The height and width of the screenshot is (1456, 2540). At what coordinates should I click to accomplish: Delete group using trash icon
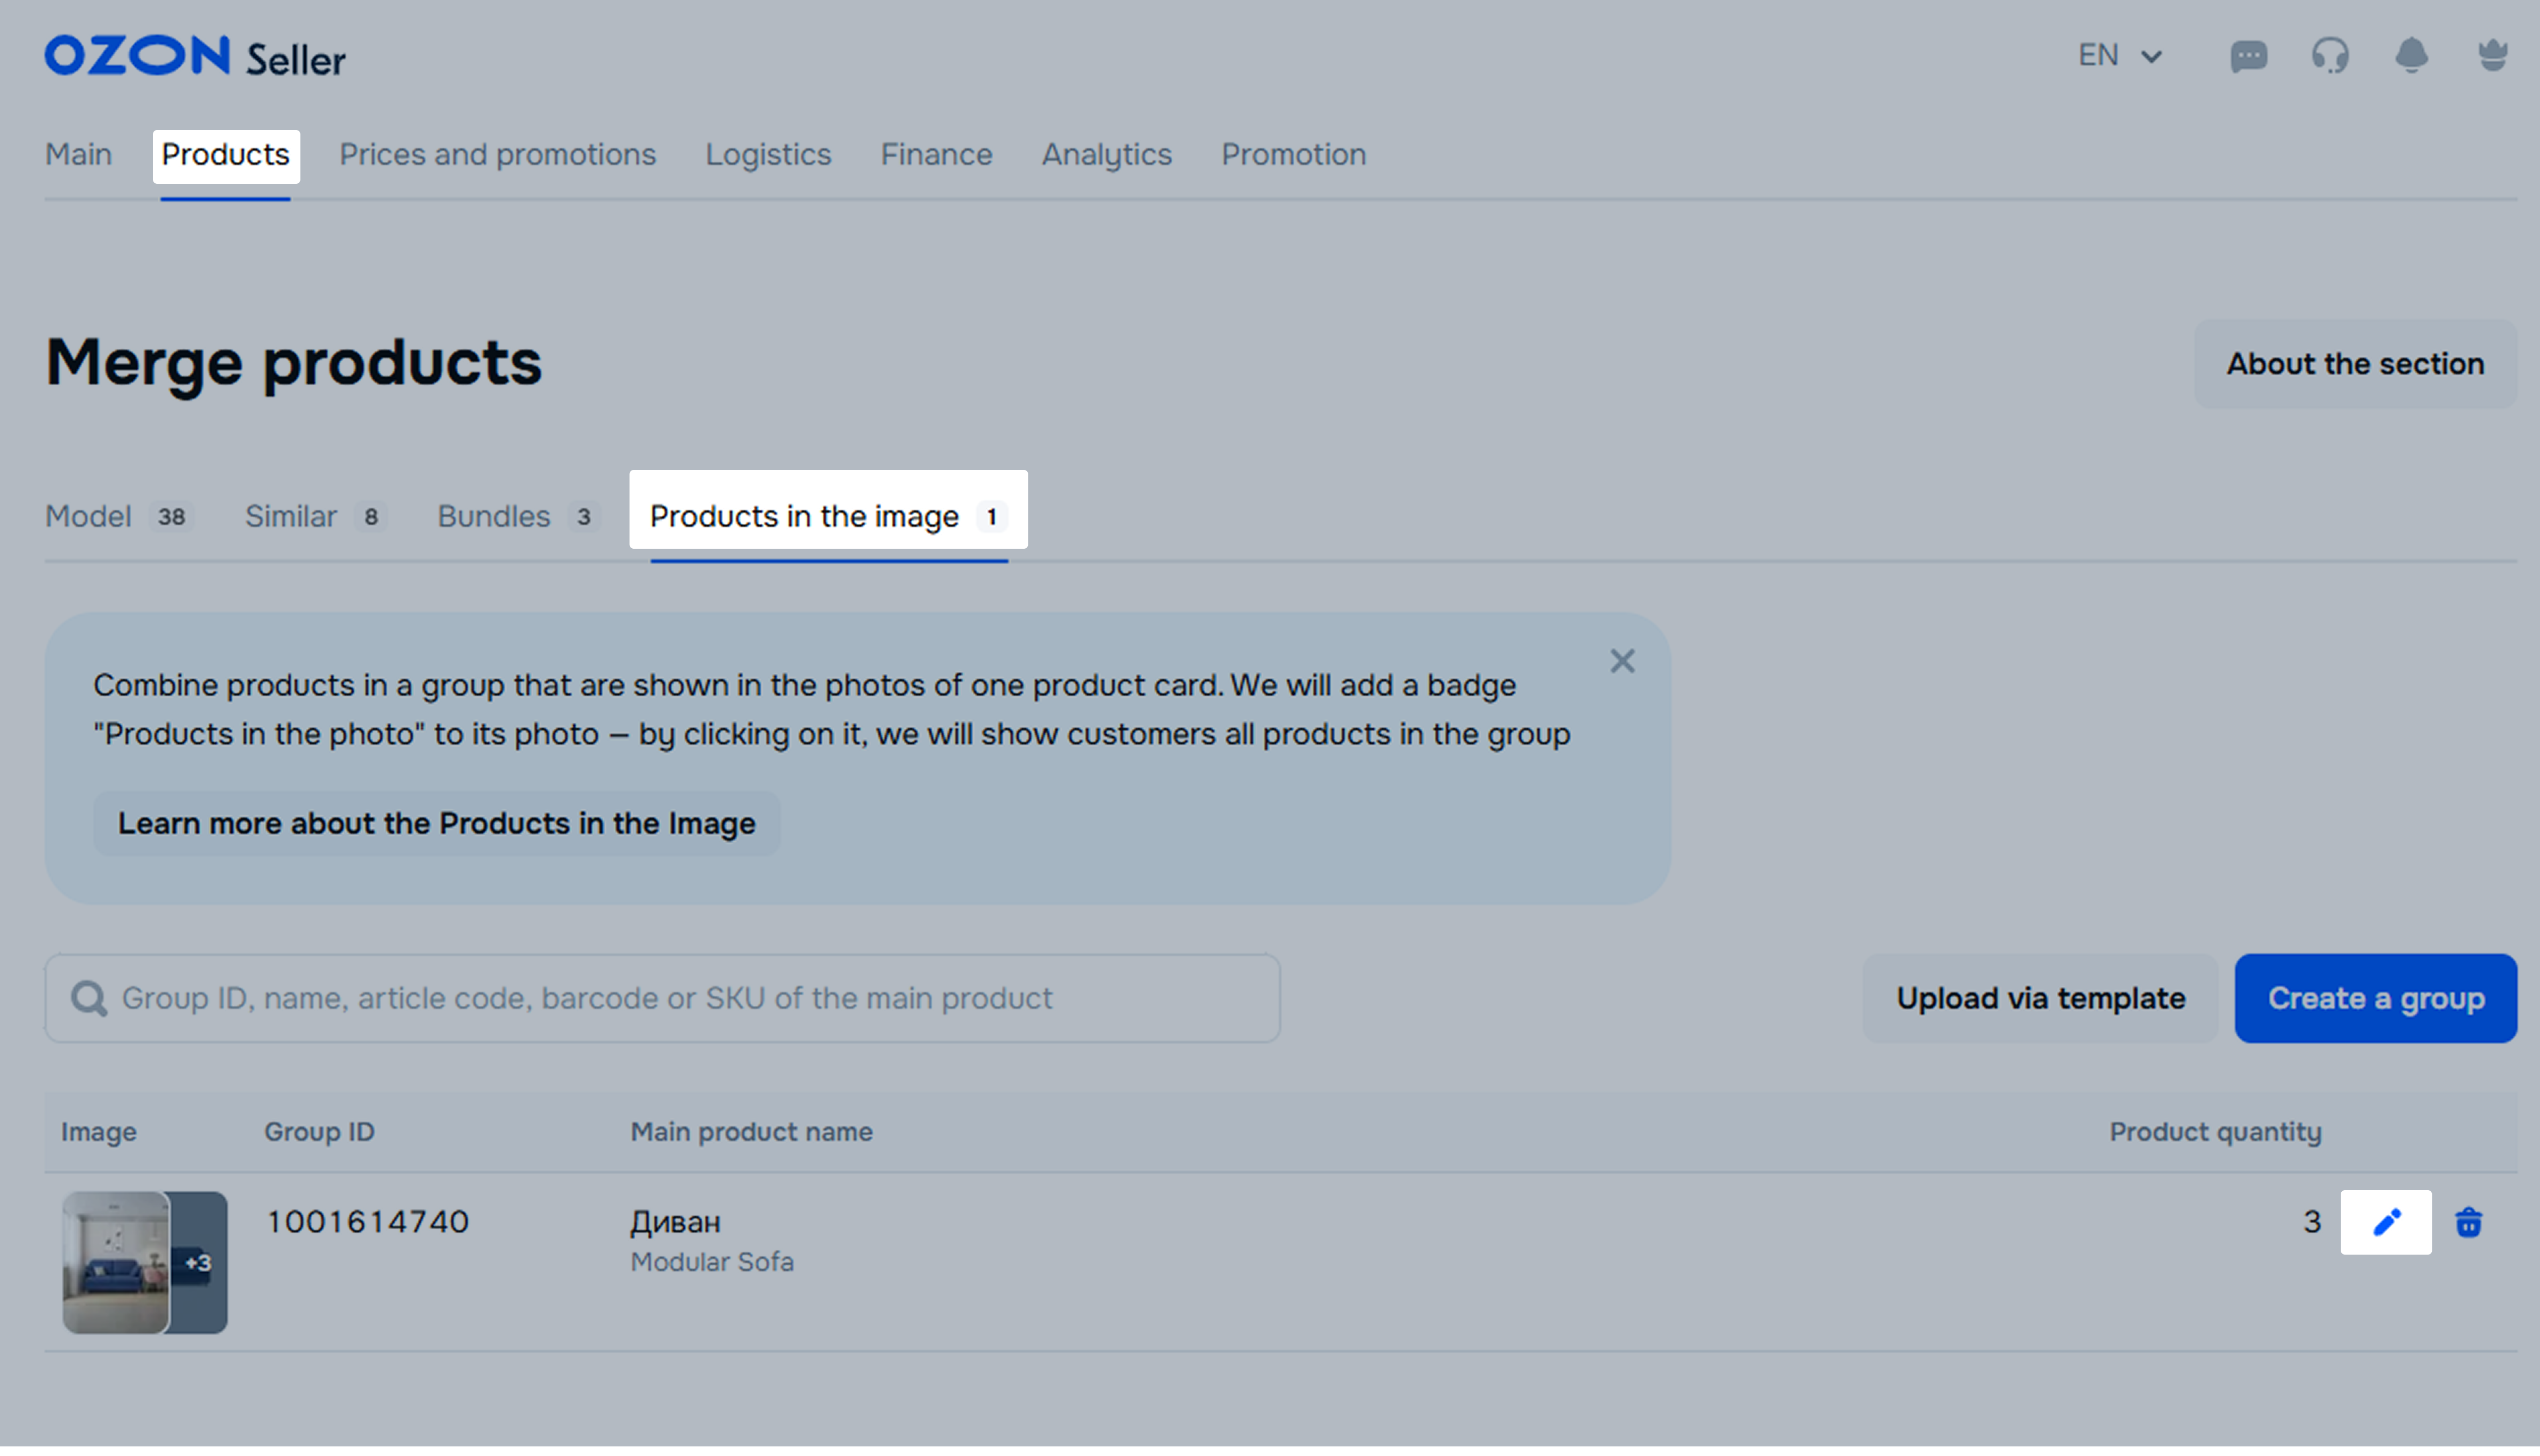pos(2468,1222)
